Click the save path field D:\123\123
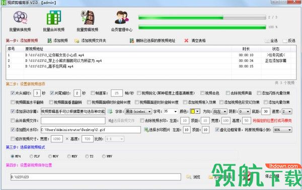This screenshot has height=190, width=302. (x=96, y=177)
